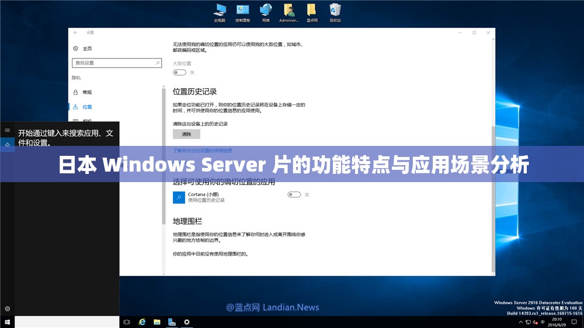Open the 蓝点网 folder desktop icon
The height and width of the screenshot is (328, 584).
coord(312,13)
